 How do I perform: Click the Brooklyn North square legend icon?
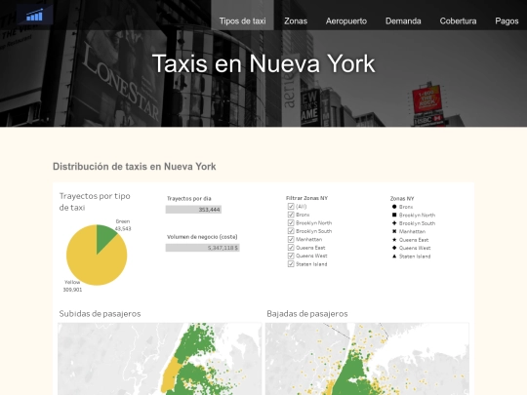point(394,215)
